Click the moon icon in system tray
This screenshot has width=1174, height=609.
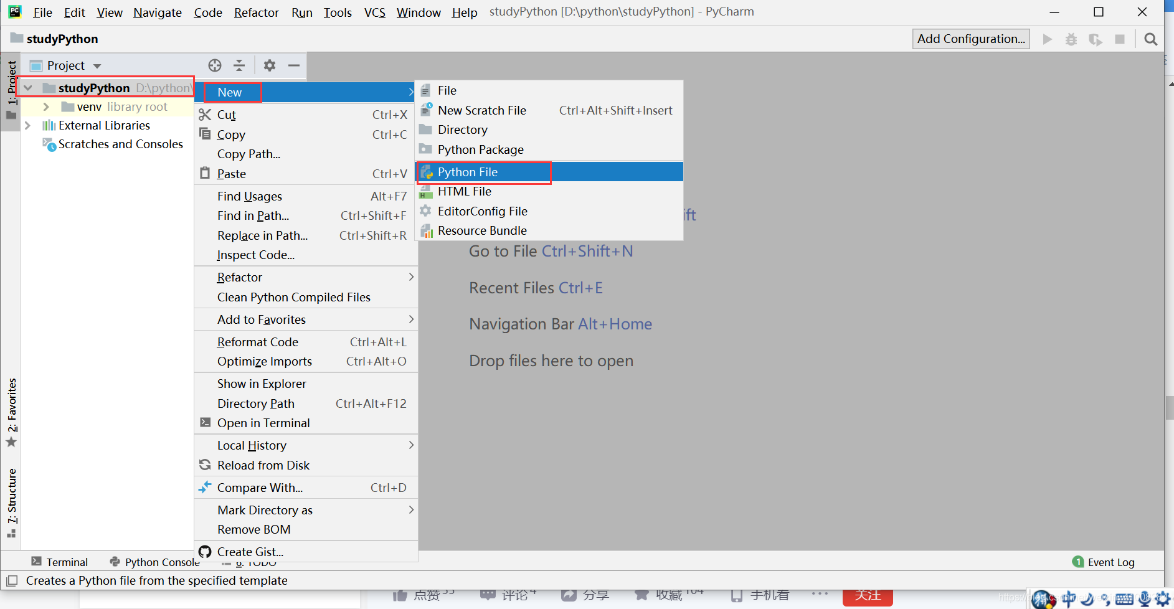tap(1087, 599)
